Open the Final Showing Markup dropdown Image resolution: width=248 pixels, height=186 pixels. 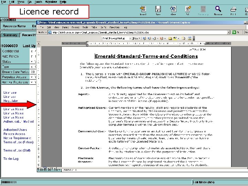(130, 38)
